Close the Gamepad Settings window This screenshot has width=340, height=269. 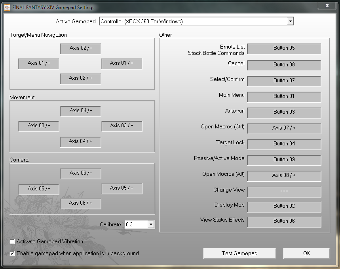click(327, 6)
